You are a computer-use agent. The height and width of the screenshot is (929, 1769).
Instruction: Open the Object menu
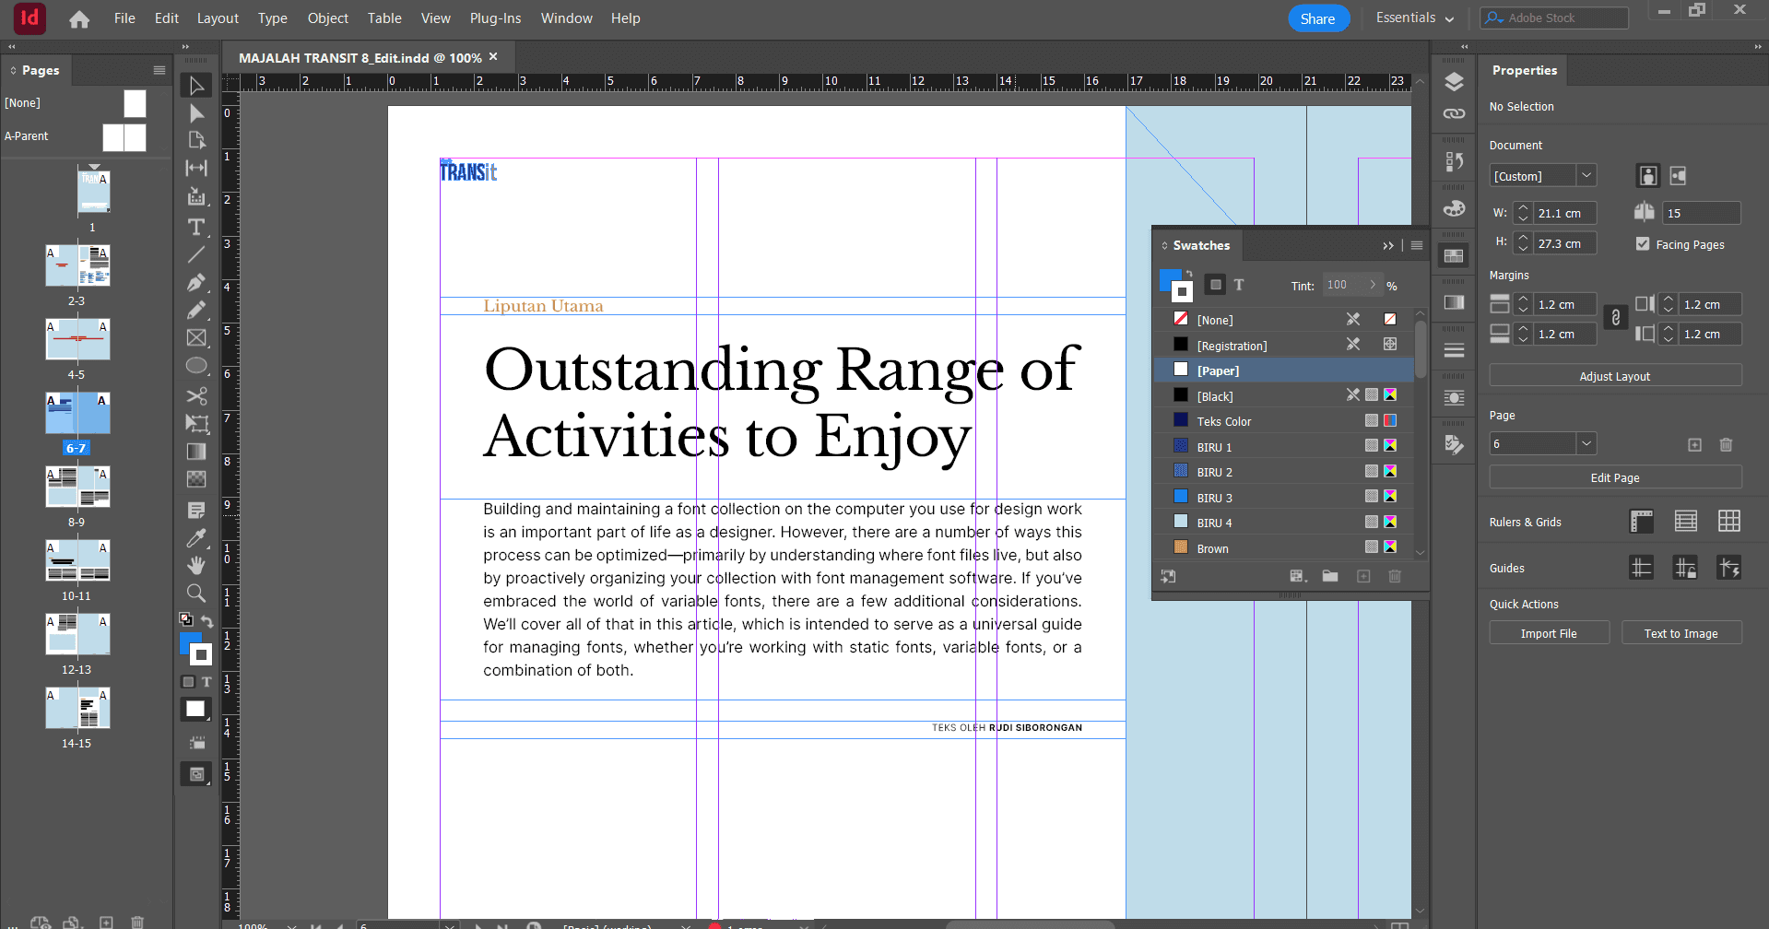327,18
